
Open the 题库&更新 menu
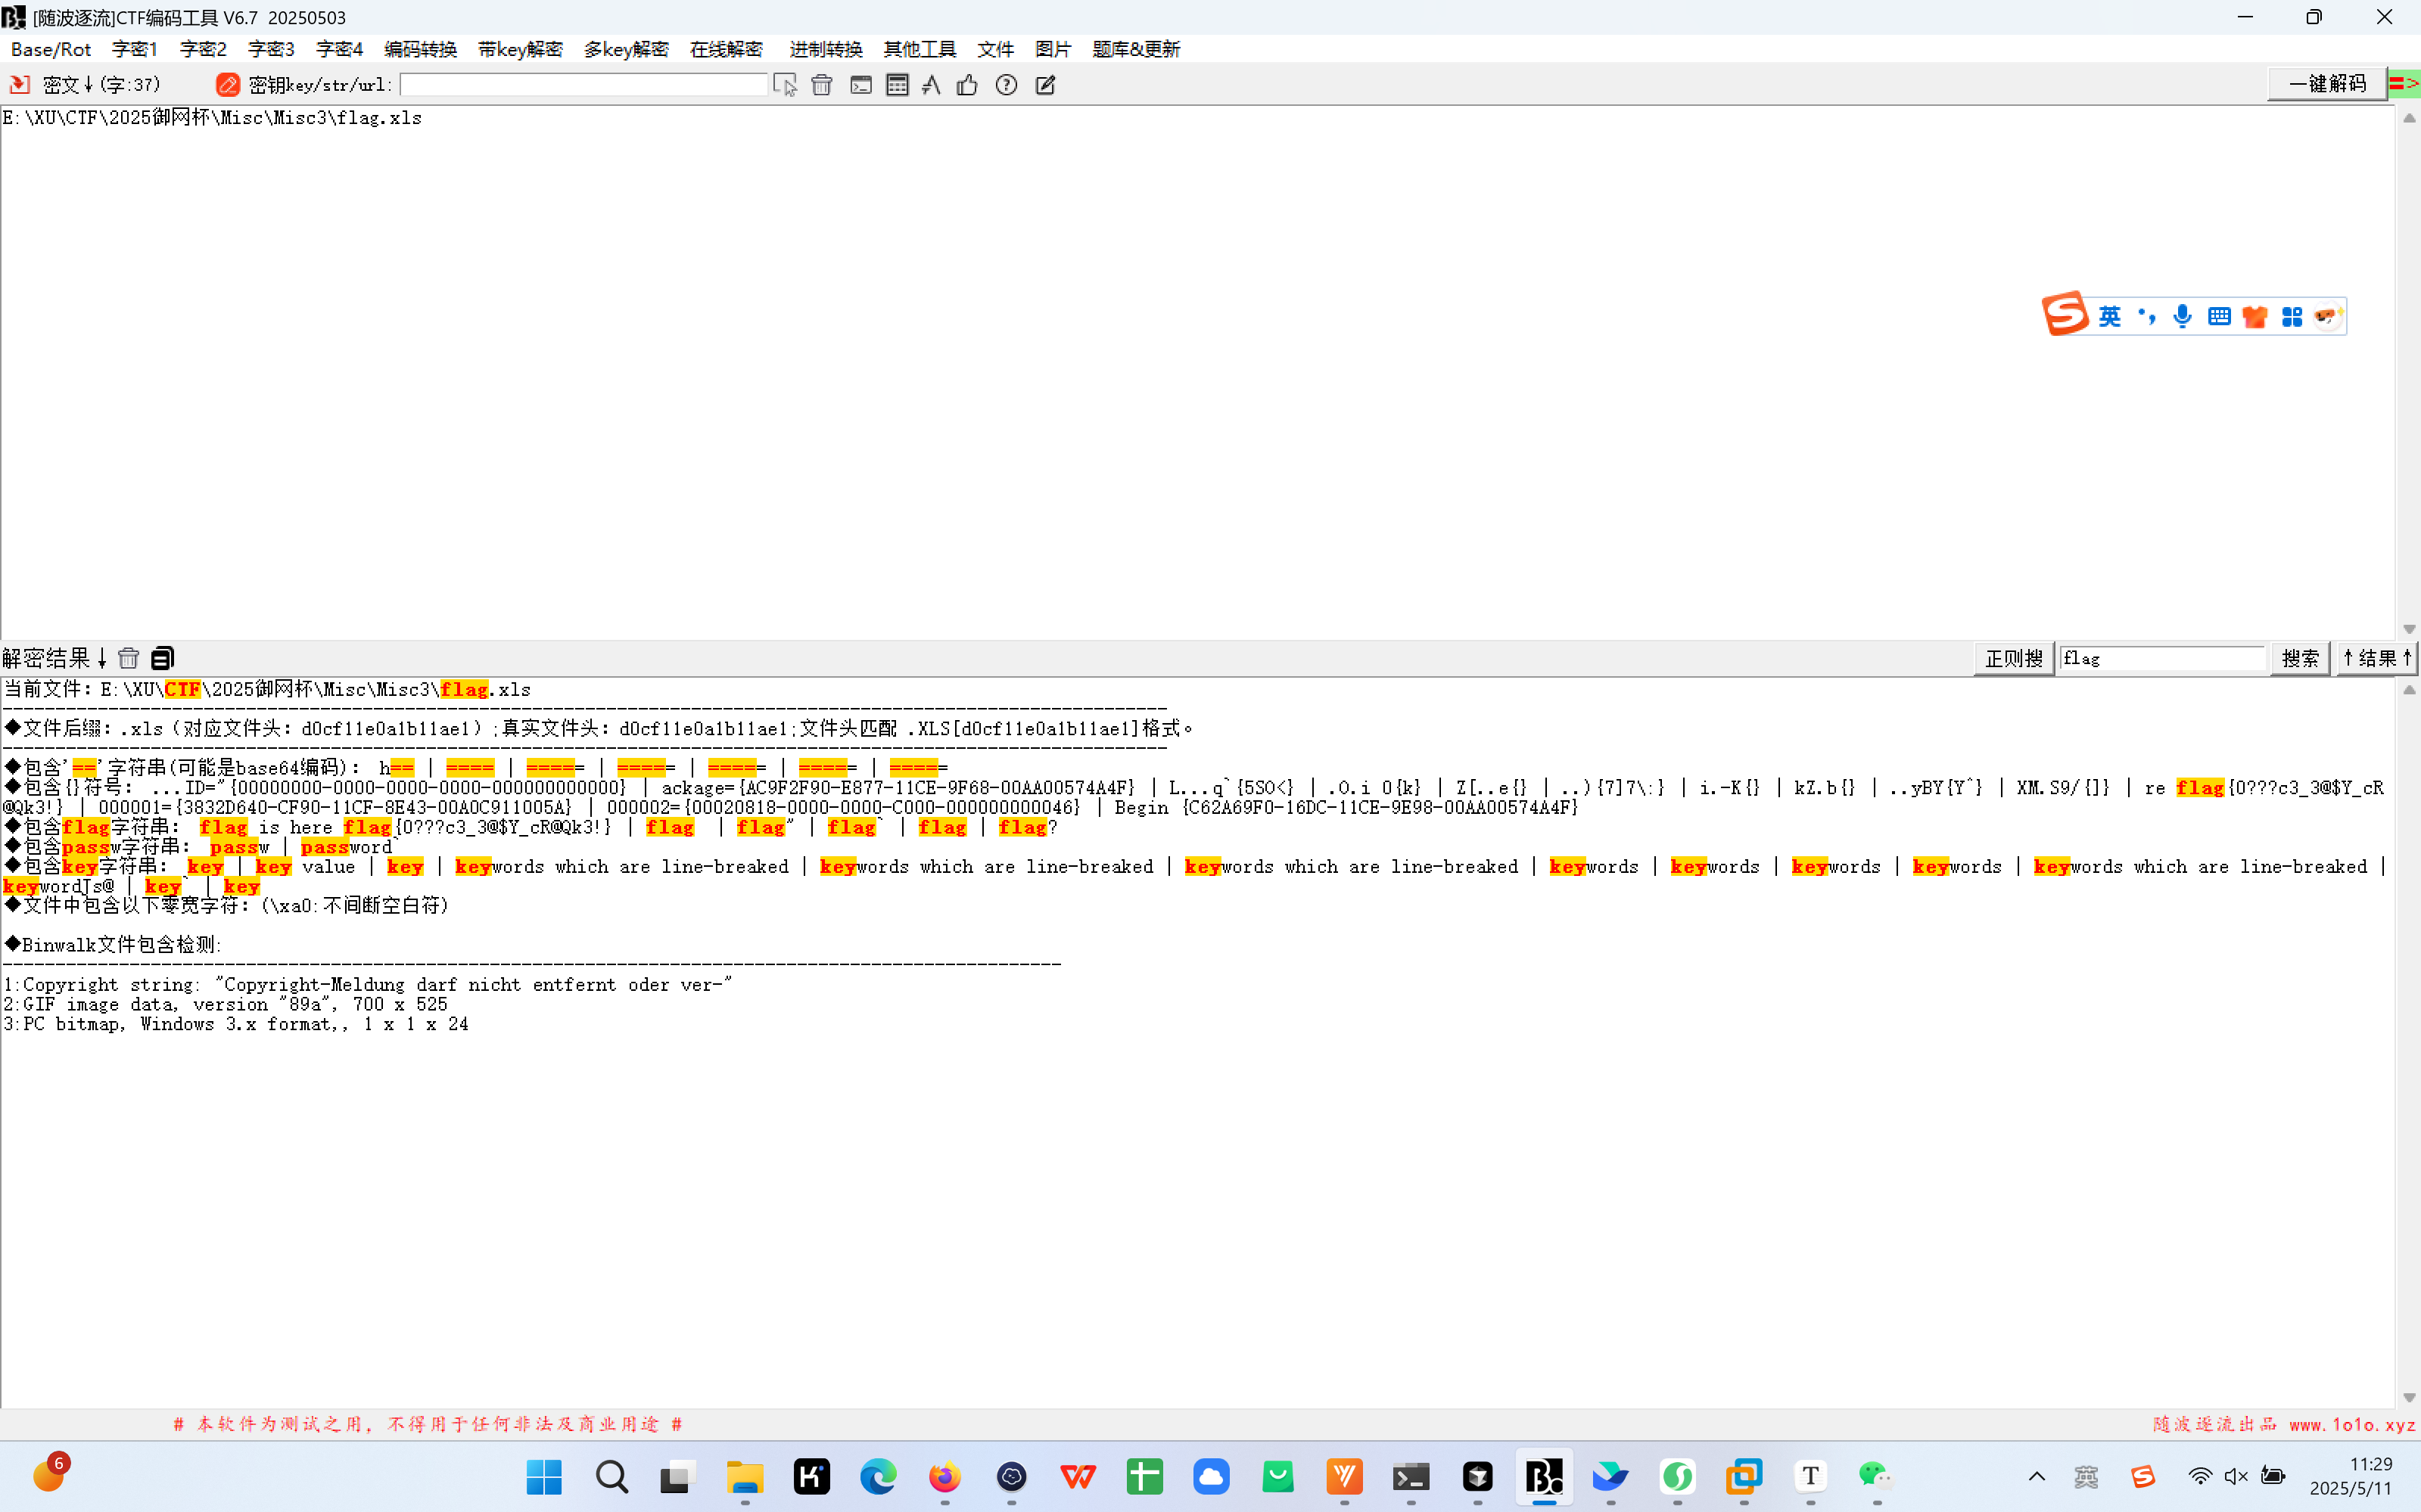[1137, 49]
